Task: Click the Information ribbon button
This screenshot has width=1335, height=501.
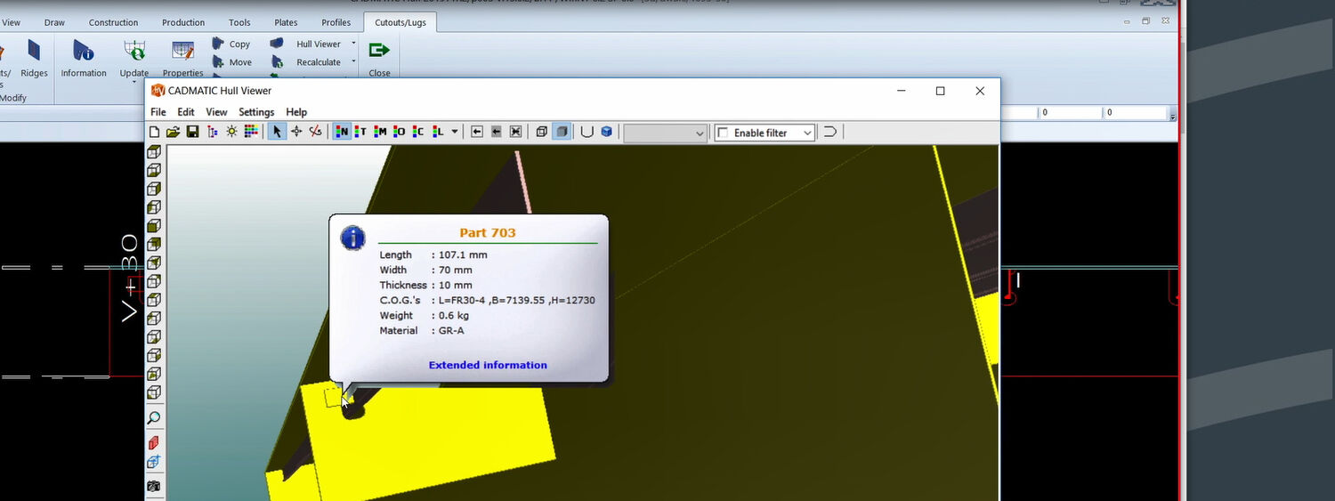Action: (84, 58)
